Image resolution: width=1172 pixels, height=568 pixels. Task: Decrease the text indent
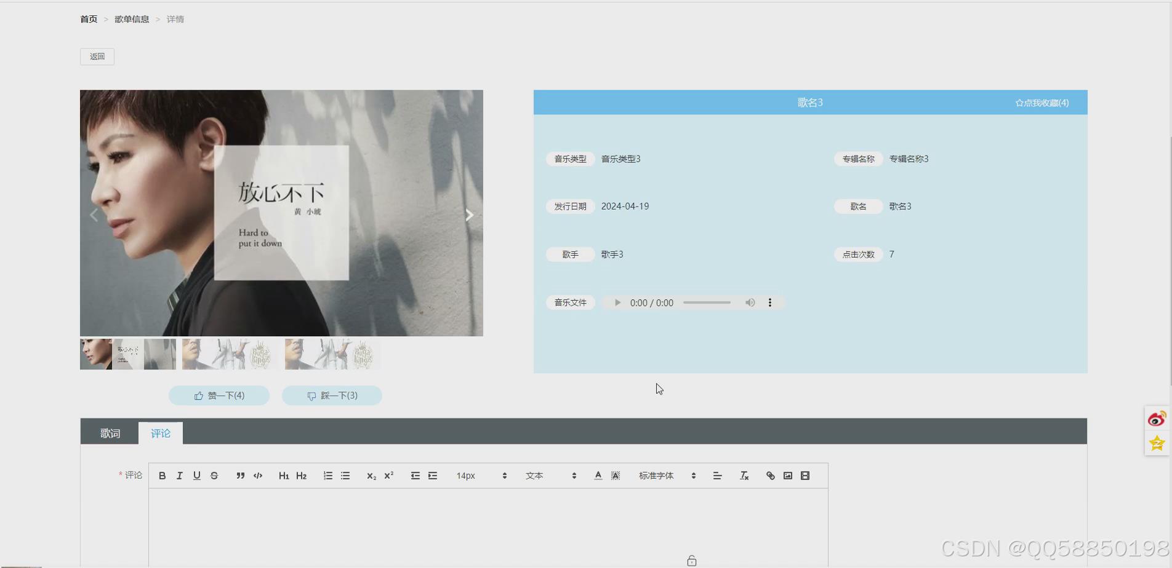(415, 476)
